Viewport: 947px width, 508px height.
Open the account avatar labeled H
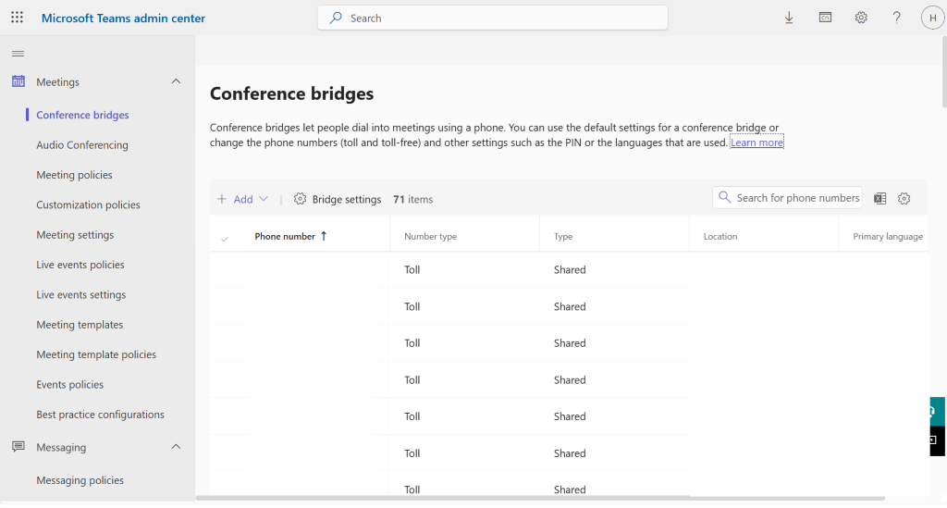[932, 18]
